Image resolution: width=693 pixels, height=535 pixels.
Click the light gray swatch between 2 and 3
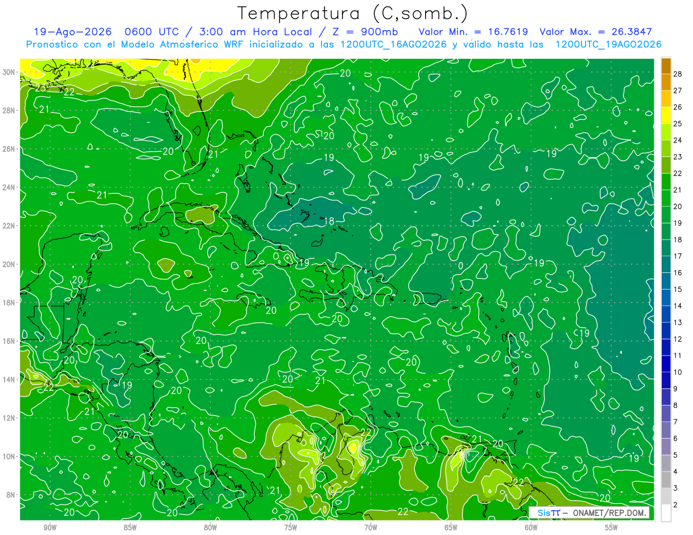[666, 496]
